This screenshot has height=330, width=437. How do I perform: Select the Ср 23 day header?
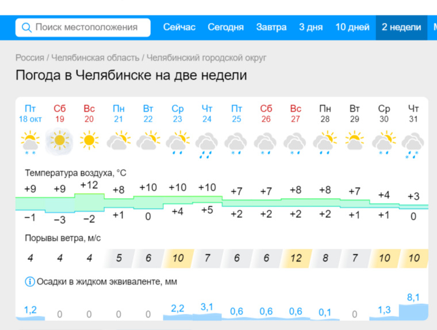178,113
